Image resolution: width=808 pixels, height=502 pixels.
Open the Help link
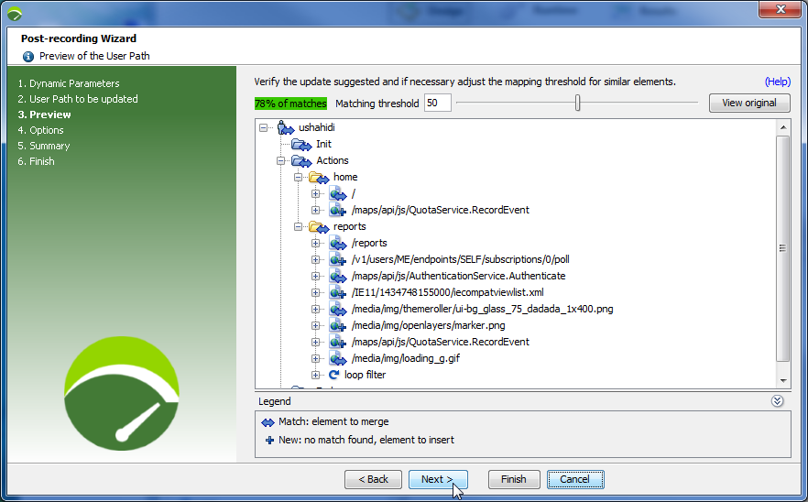pyautogui.click(x=777, y=82)
